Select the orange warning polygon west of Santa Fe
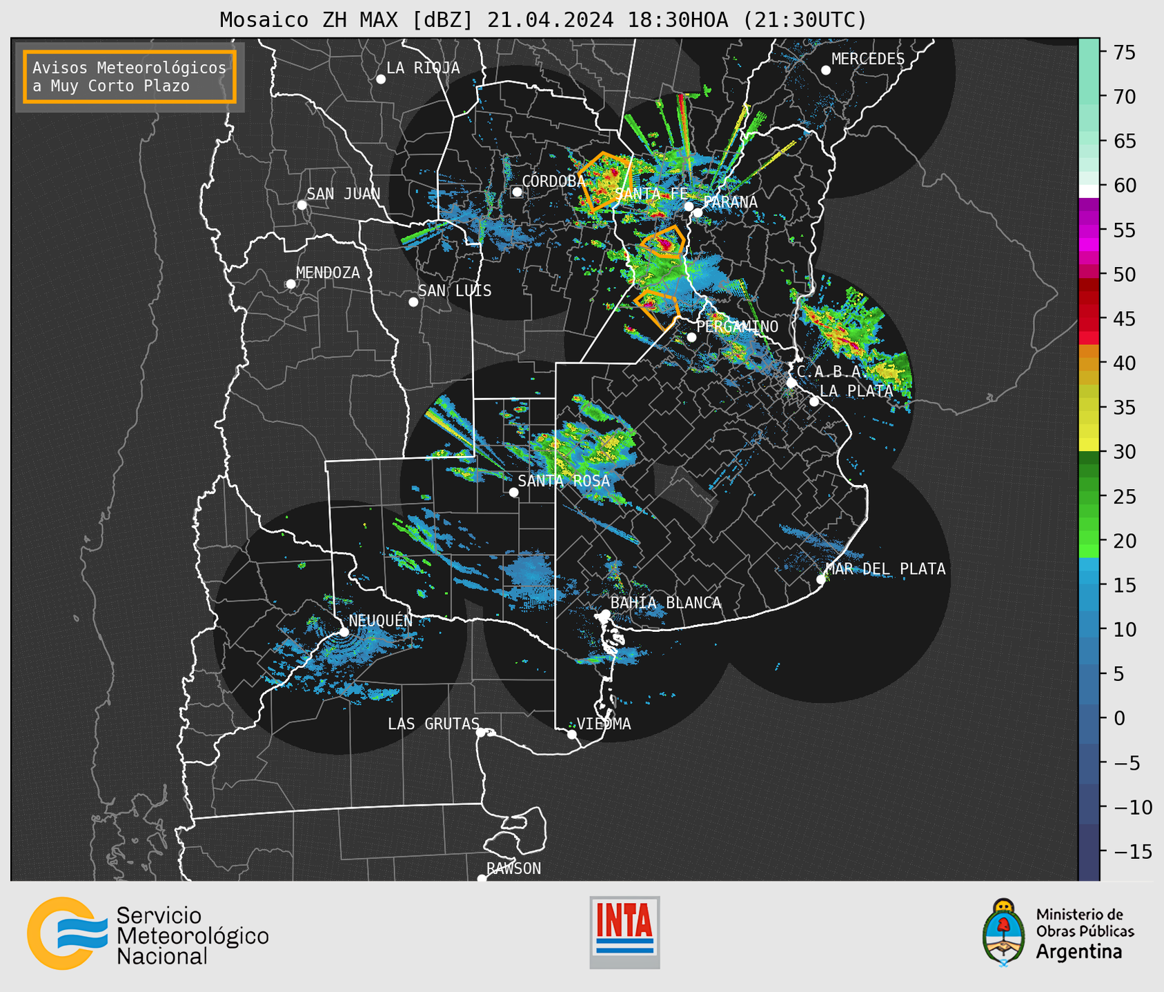 click(x=604, y=181)
